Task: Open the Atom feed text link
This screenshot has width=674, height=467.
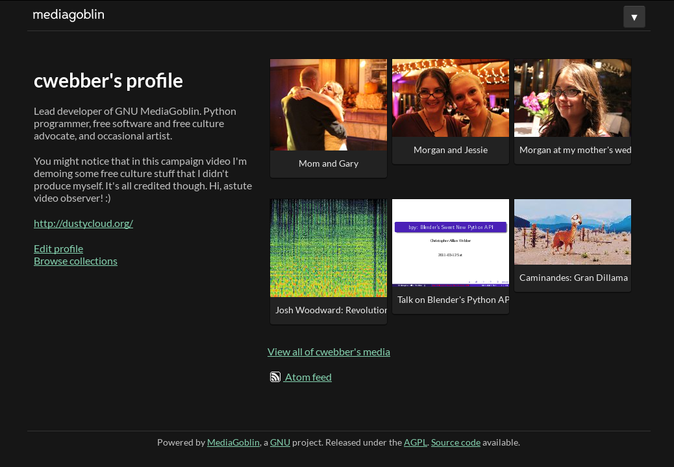Action: pyautogui.click(x=308, y=377)
